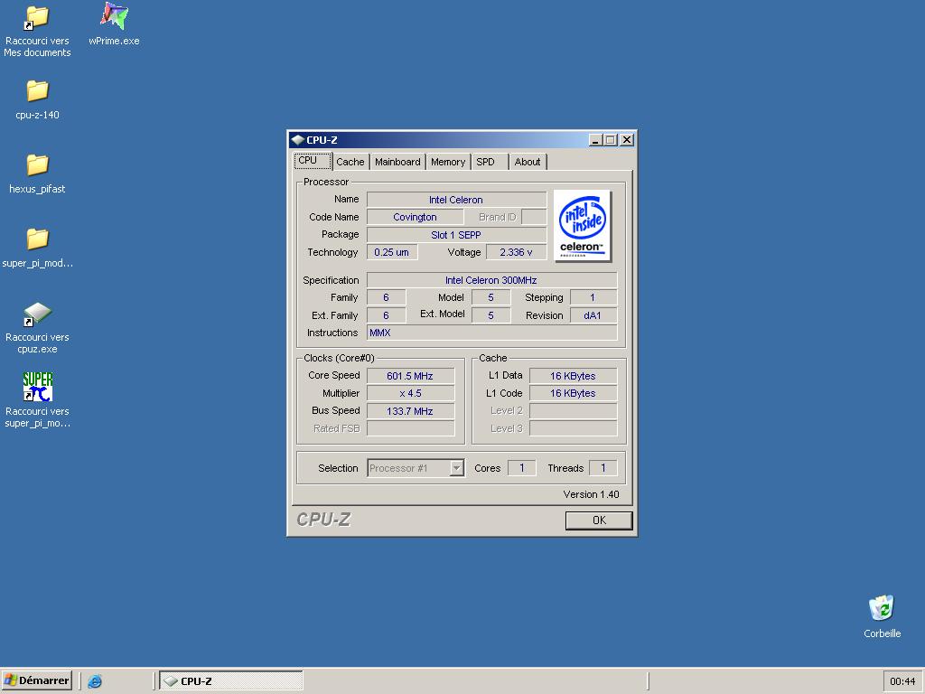This screenshot has height=694, width=925.
Task: Open the Démarrer start menu
Action: [x=36, y=680]
